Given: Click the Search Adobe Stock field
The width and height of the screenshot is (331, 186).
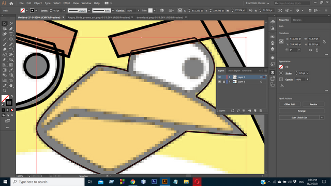Looking at the screenshot, I should point(292,3).
